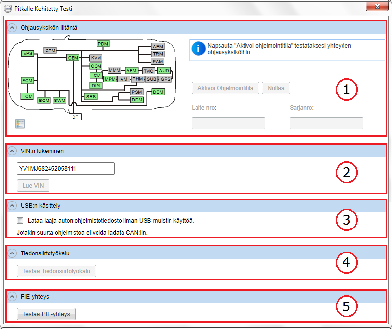Click the CPM control unit box
Screen dimensions: 392x329
[x=50, y=51]
